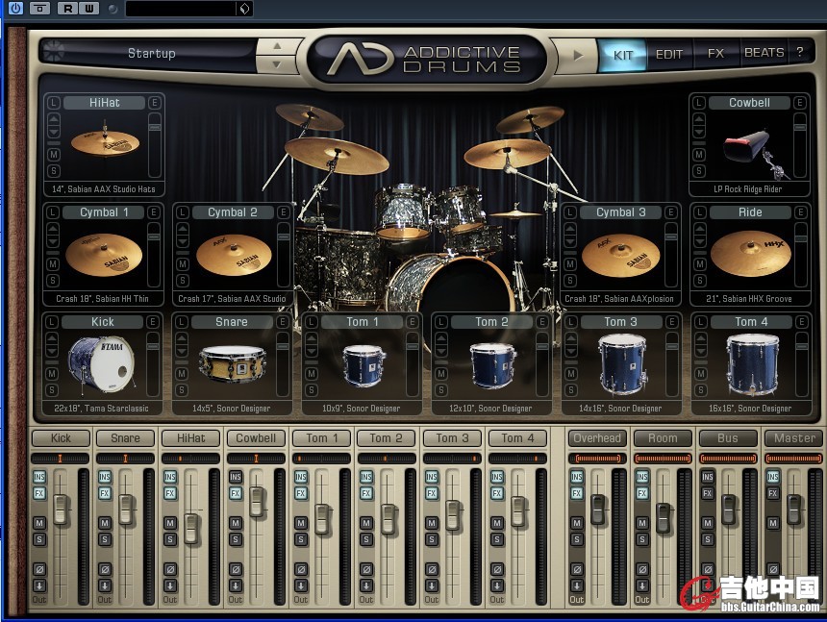The image size is (827, 622).
Task: Open the Startup preset selector
Action: [x=152, y=54]
